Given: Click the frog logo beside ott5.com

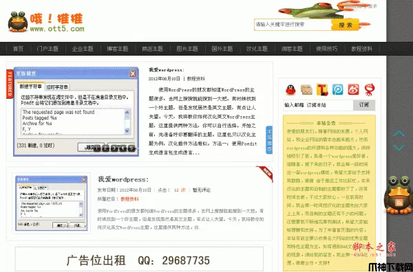Looking at the screenshot, I should pyautogui.click(x=18, y=22).
